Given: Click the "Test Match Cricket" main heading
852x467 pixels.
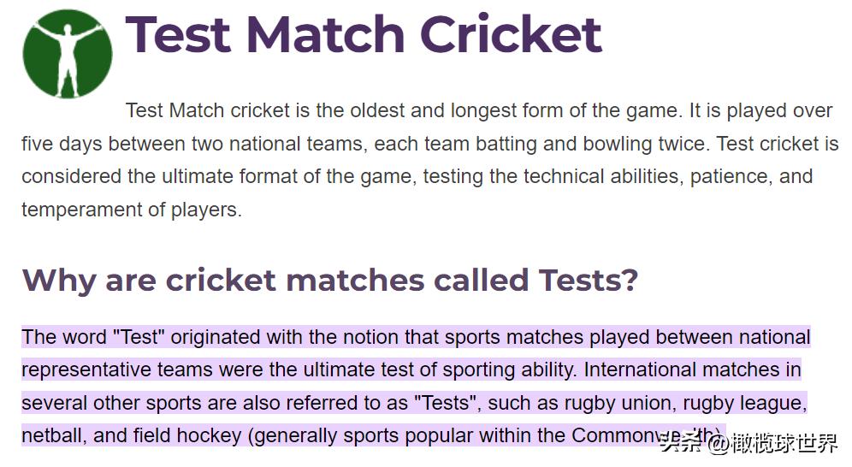Looking at the screenshot, I should [364, 34].
